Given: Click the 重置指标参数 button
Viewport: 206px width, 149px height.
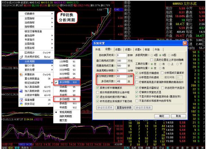Looking at the screenshot, I should click(124, 108).
